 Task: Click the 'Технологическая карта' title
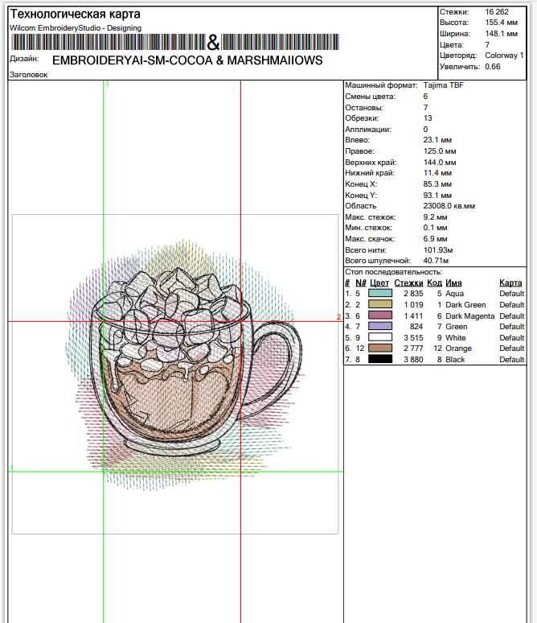click(74, 14)
